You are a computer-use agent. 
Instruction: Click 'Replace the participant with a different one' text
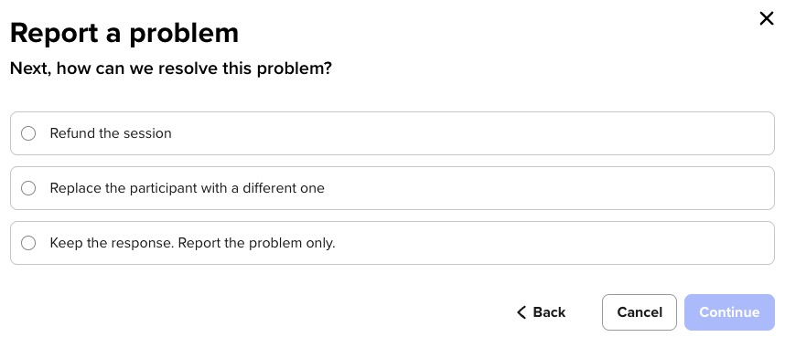(x=188, y=188)
